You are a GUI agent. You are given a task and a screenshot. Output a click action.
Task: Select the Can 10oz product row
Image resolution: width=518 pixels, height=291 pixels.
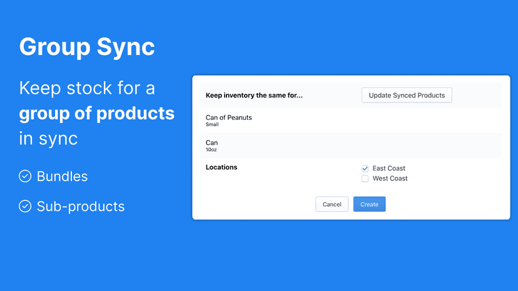350,145
